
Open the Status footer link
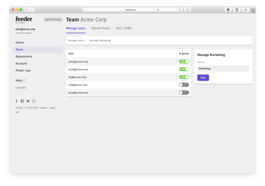[x=43, y=108]
